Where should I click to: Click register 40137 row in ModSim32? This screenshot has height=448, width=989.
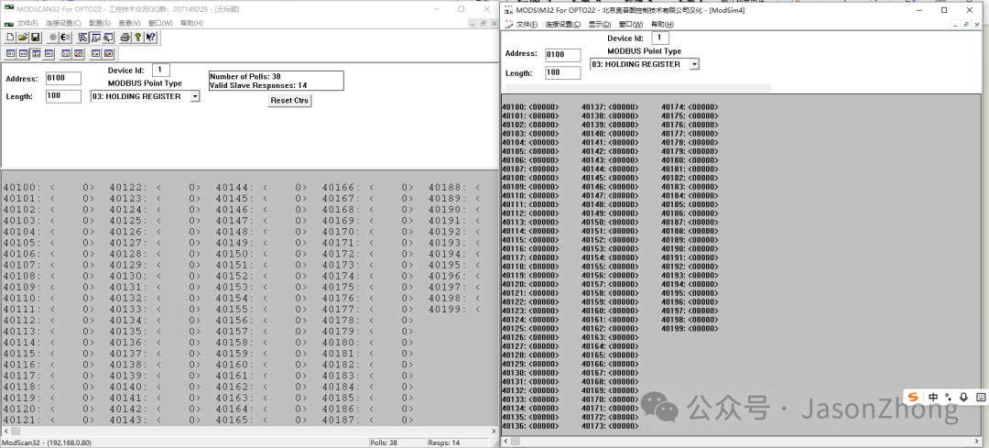point(610,107)
